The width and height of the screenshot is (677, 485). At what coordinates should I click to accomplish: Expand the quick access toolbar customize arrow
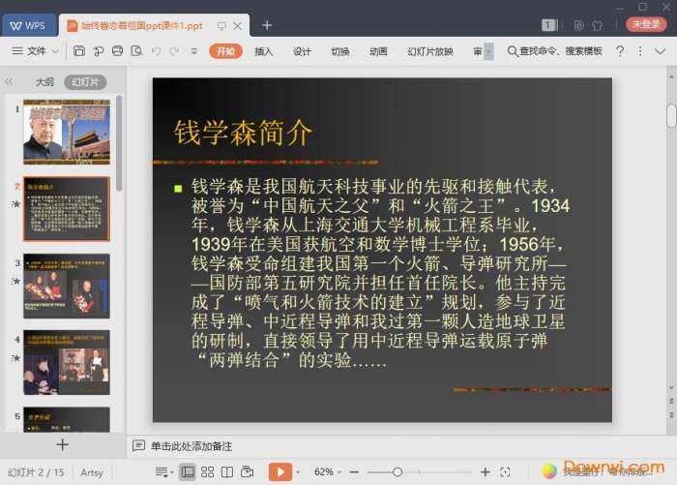click(194, 51)
